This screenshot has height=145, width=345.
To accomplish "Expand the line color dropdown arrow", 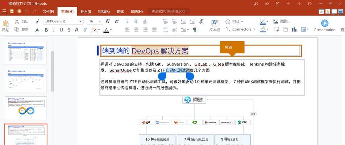I will click(267, 21).
